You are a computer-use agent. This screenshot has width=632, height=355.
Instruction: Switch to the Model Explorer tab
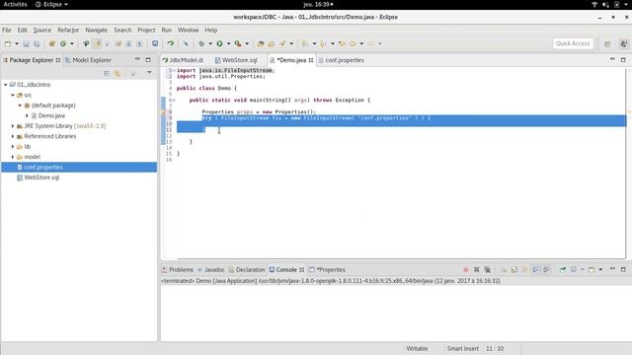pos(88,60)
